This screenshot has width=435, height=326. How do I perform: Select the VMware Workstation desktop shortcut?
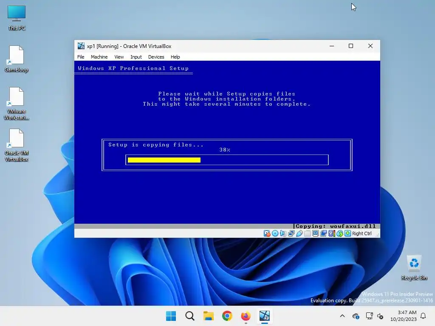coord(17,104)
